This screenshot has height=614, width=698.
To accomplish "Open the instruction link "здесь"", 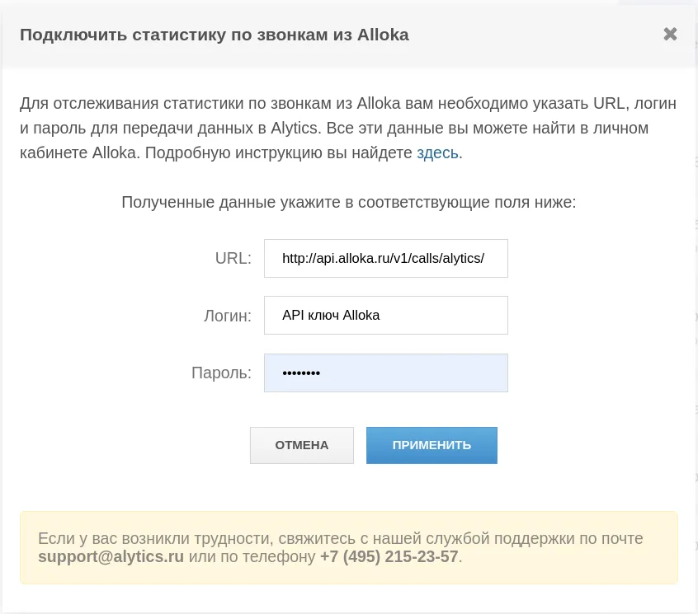I will click(437, 153).
